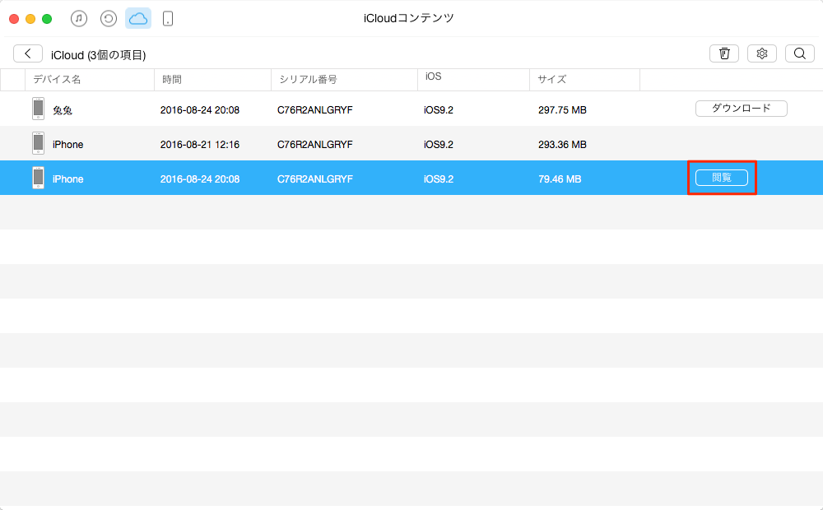Viewport: 823px width, 510px height.
Task: Click the 79.46 MB size value
Action: point(560,179)
